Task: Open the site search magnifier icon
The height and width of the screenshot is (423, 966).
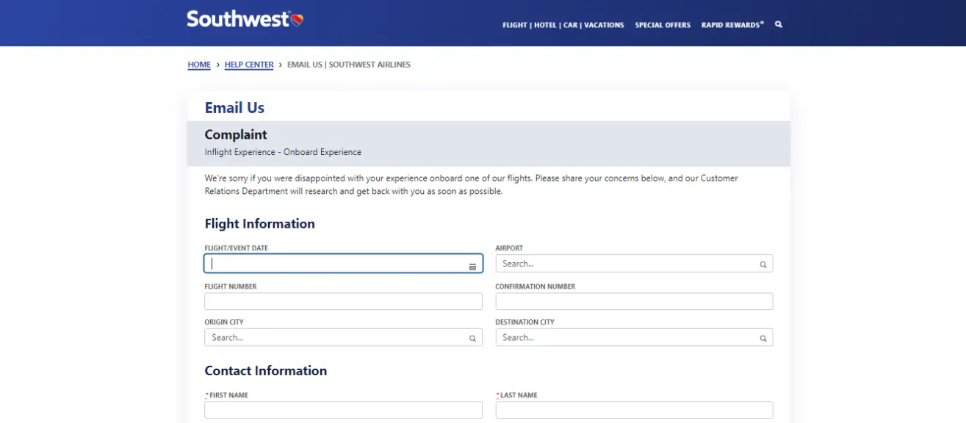Action: point(779,24)
